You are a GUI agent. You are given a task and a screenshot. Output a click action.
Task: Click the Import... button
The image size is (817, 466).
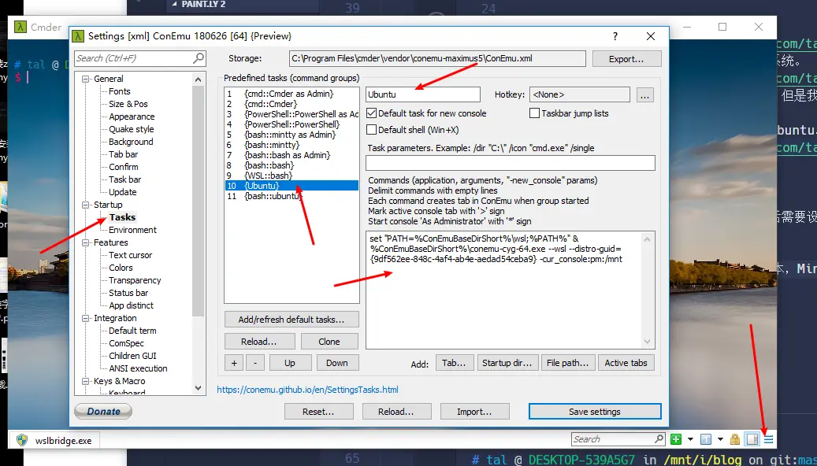point(474,412)
